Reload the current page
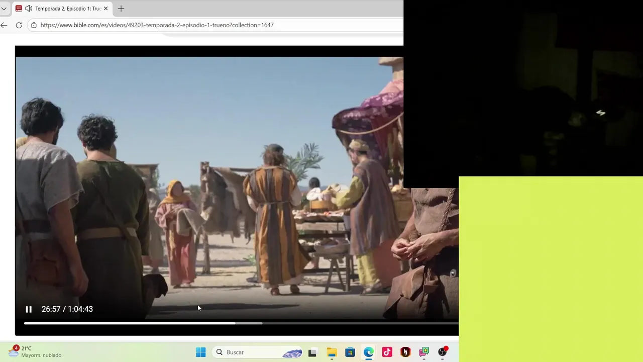643x362 pixels. pos(19,25)
